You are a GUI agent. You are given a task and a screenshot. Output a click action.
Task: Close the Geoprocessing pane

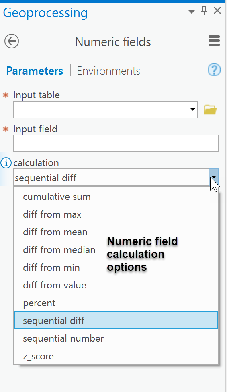point(217,11)
